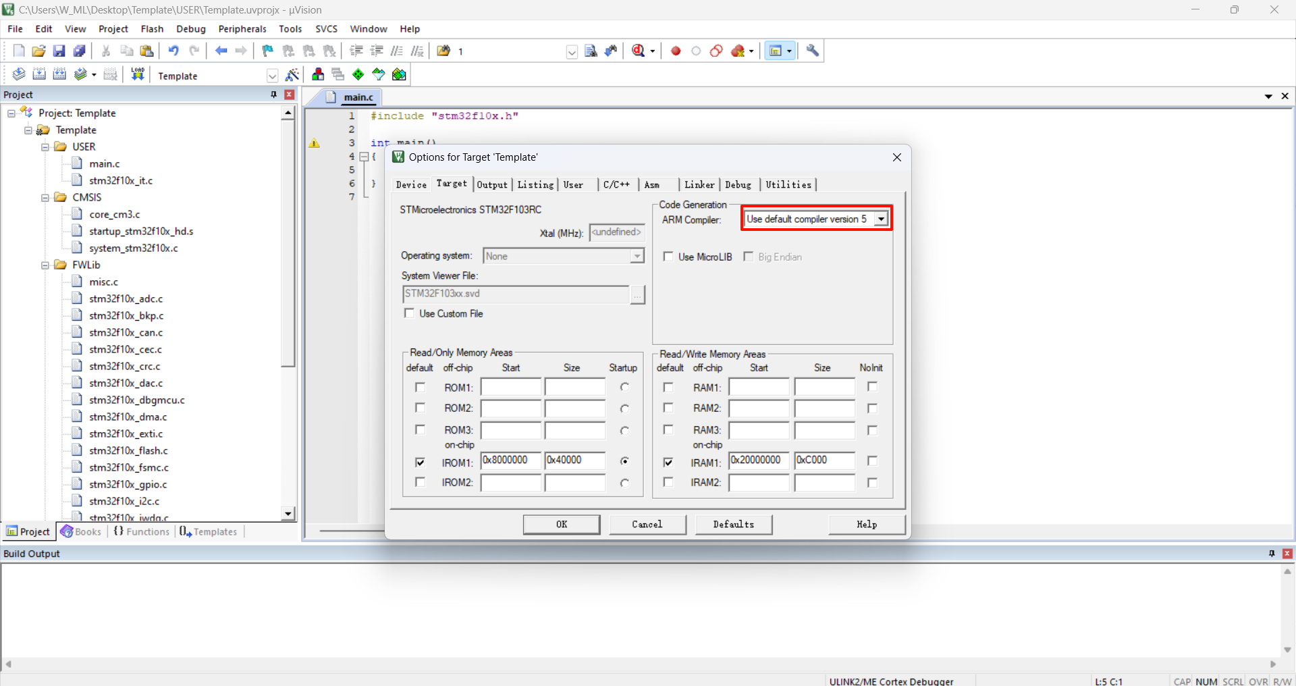Click the Build target icon
The image size is (1296, 686).
point(39,74)
